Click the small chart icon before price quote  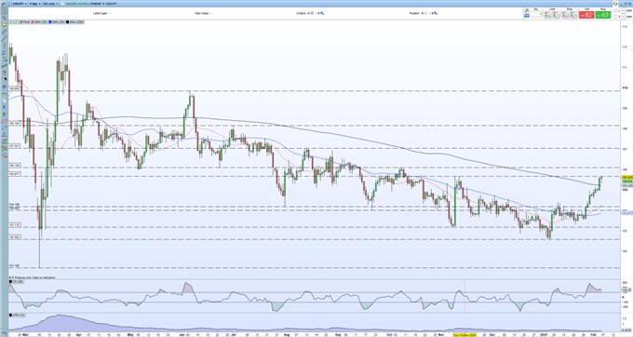(62, 4)
